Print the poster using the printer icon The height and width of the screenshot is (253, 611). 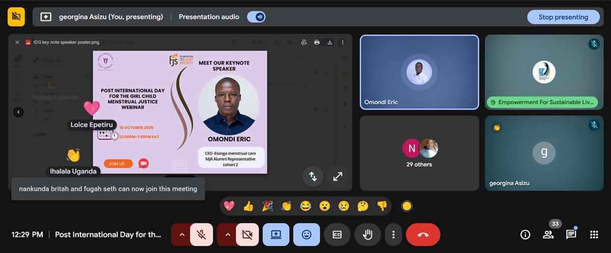coord(317,42)
